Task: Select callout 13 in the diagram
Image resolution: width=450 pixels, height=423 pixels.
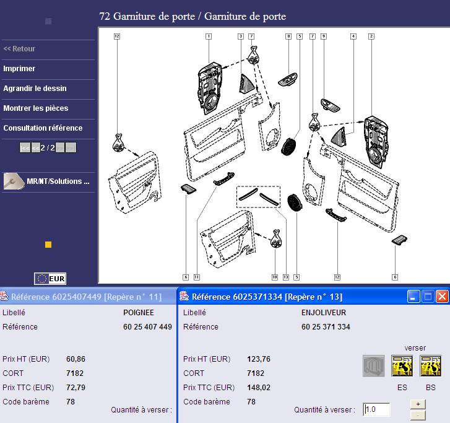Action: tap(285, 276)
